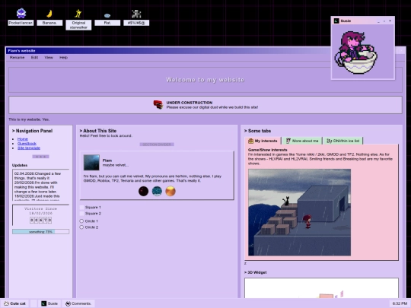Click the visitor counter digits
Viewport: 411px width, 308px height.
[x=40, y=221]
